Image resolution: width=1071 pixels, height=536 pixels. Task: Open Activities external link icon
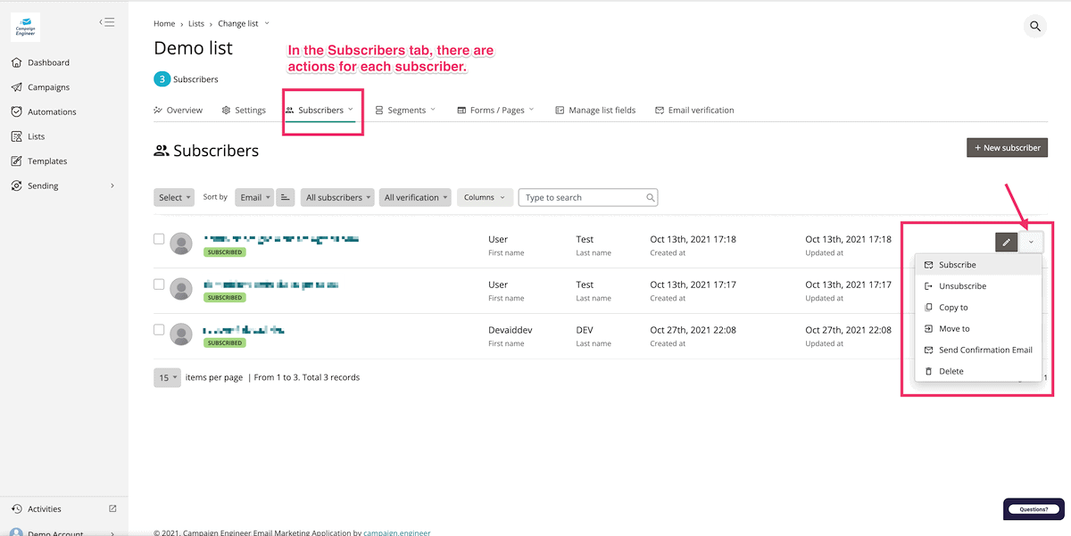112,508
